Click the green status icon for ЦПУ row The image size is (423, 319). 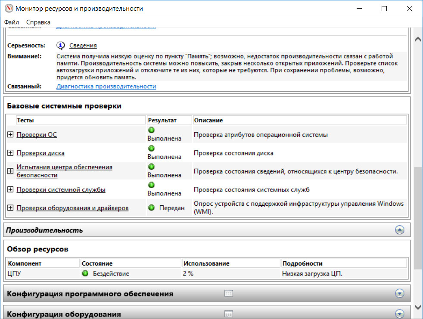[85, 273]
